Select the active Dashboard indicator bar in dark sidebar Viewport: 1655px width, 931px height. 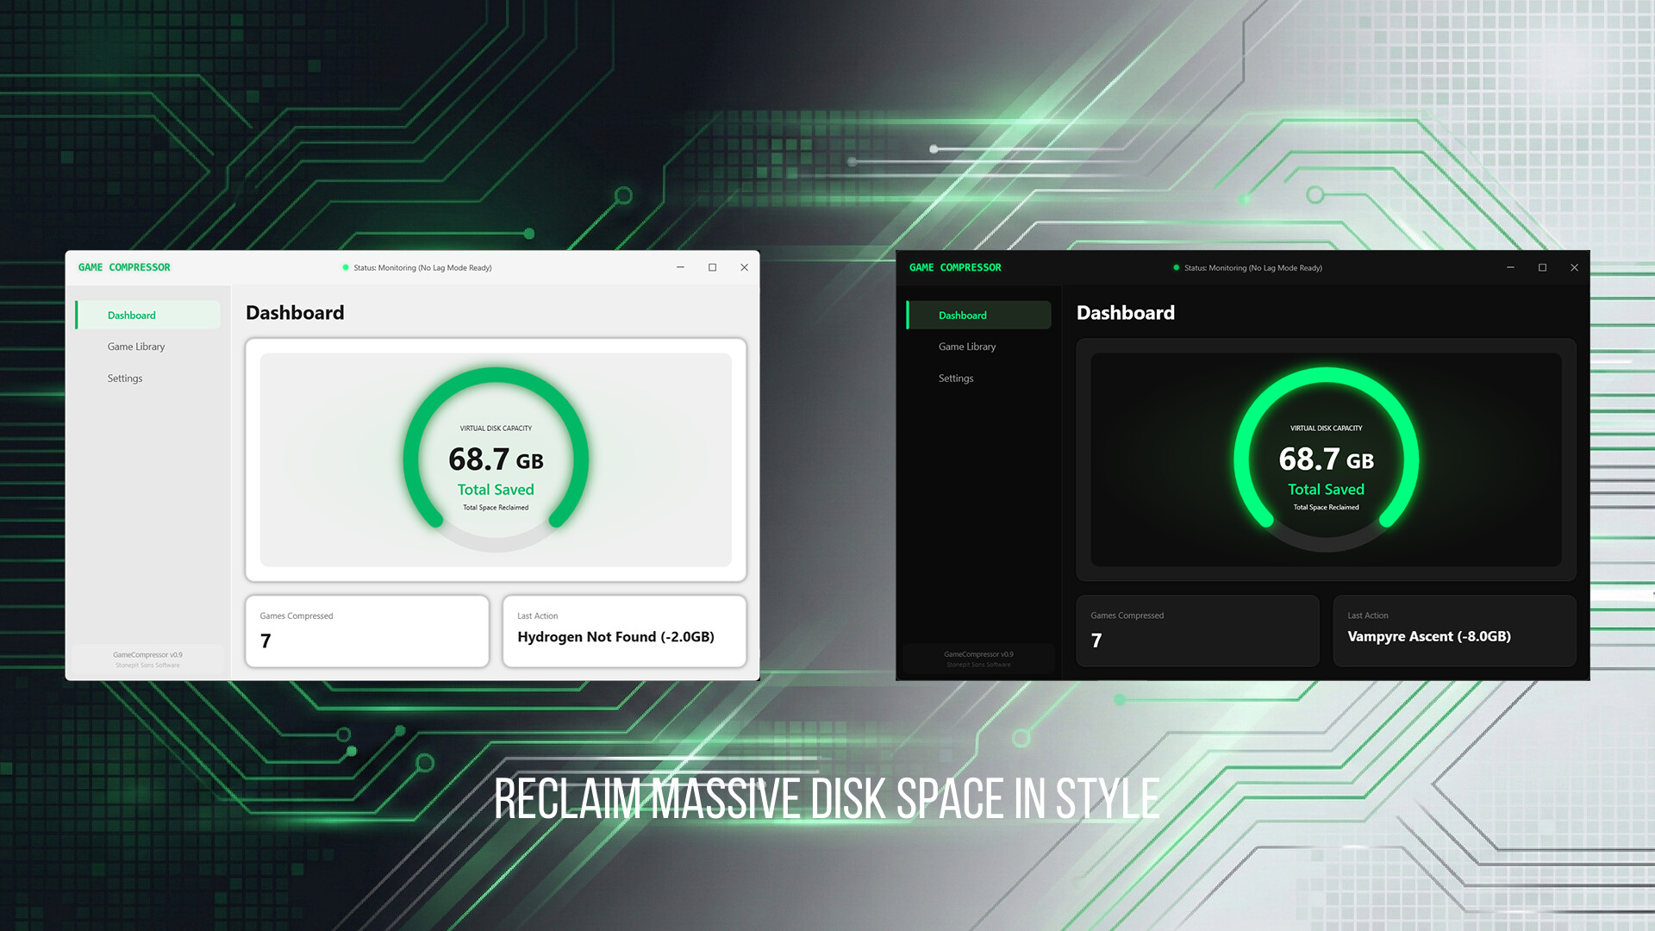[x=908, y=315]
